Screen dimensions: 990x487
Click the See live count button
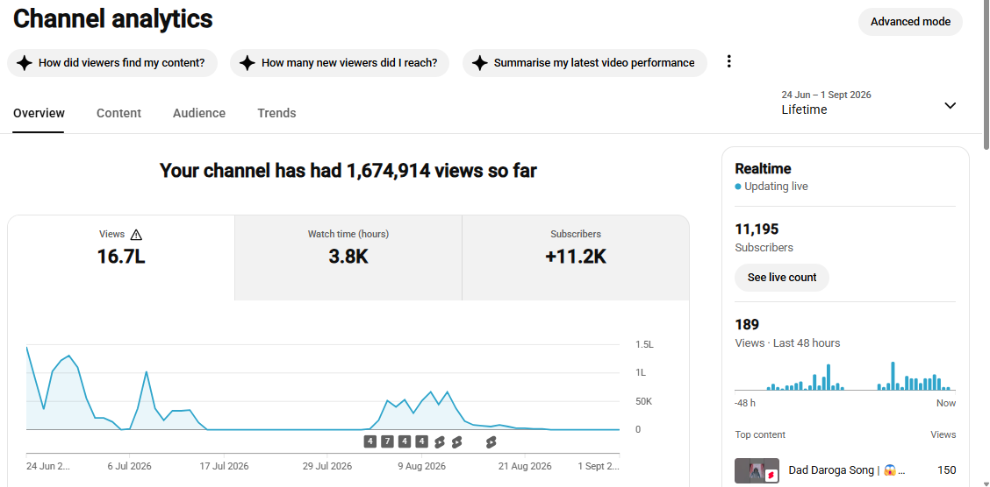click(782, 277)
